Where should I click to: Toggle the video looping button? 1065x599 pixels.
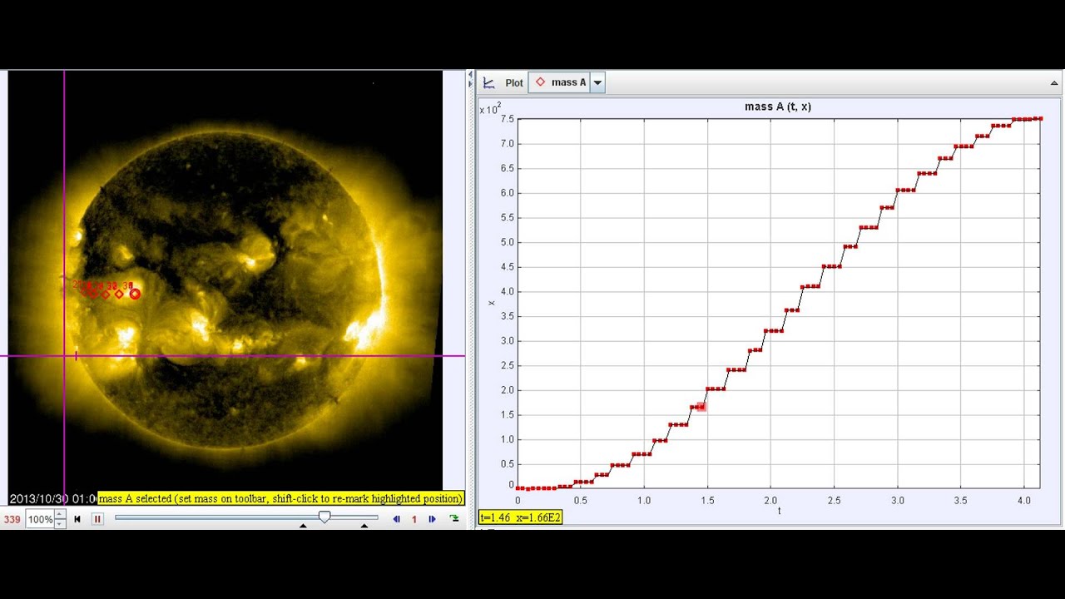[x=454, y=519]
